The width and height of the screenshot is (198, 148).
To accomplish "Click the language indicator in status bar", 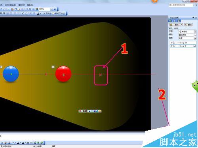I will (38, 146).
